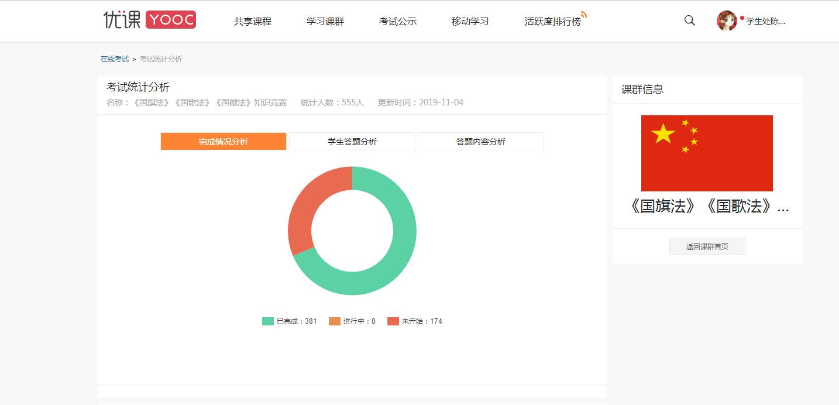
Task: Toggle the 进行中 orange legend item
Action: point(352,321)
